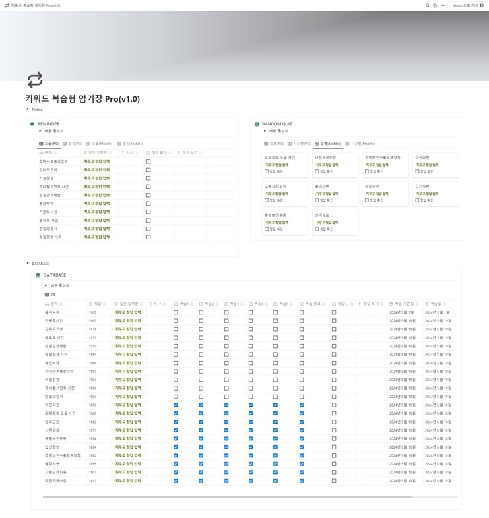Click 지우고 정답 입력 for 병인박해 in REMINDER
489x518 pixels.
(97, 204)
